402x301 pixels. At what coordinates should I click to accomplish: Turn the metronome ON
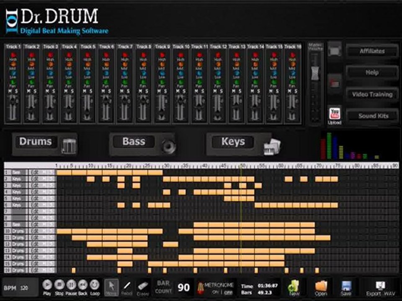pyautogui.click(x=215, y=292)
